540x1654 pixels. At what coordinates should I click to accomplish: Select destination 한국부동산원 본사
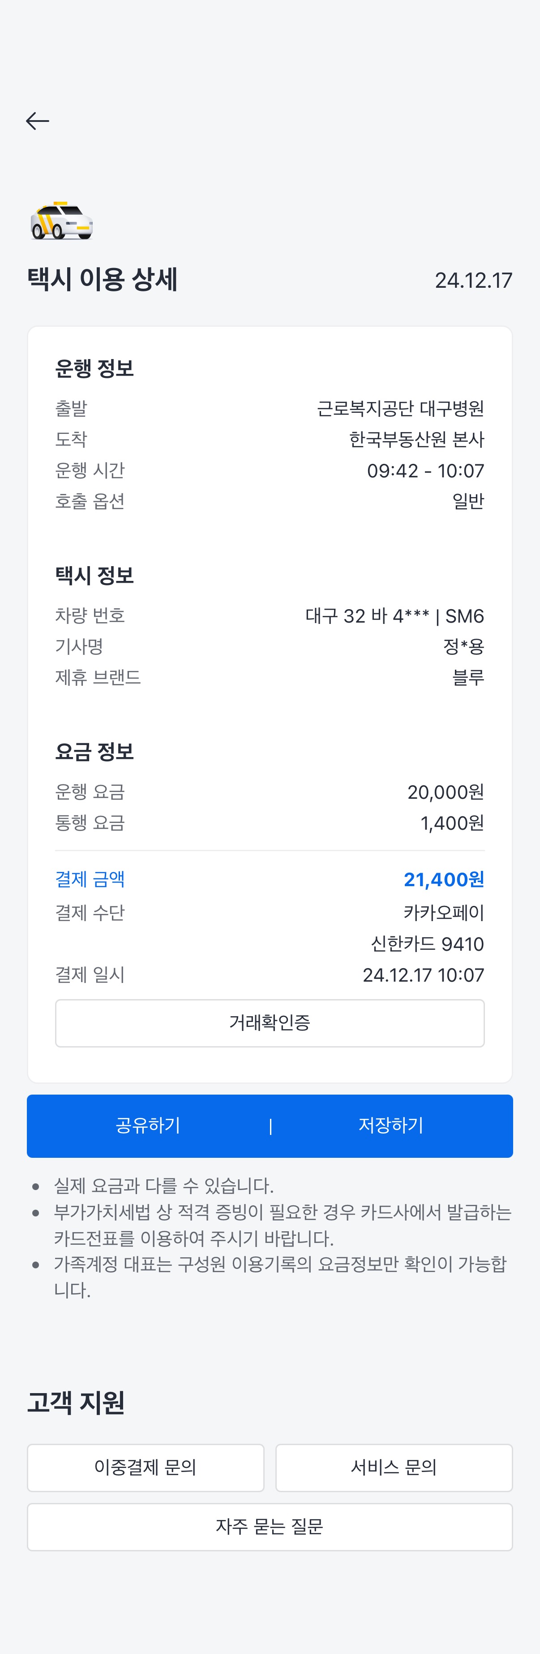click(416, 439)
